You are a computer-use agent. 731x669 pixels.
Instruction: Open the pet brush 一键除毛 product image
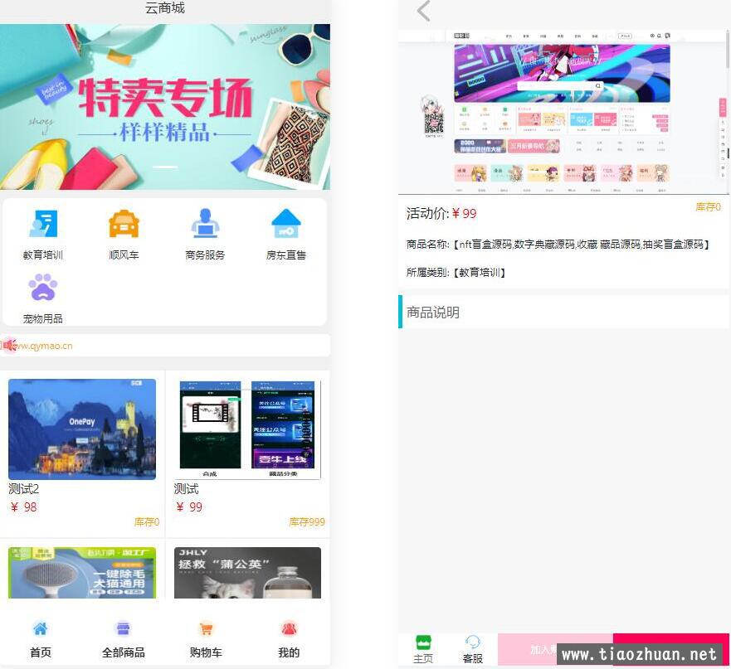tap(82, 573)
